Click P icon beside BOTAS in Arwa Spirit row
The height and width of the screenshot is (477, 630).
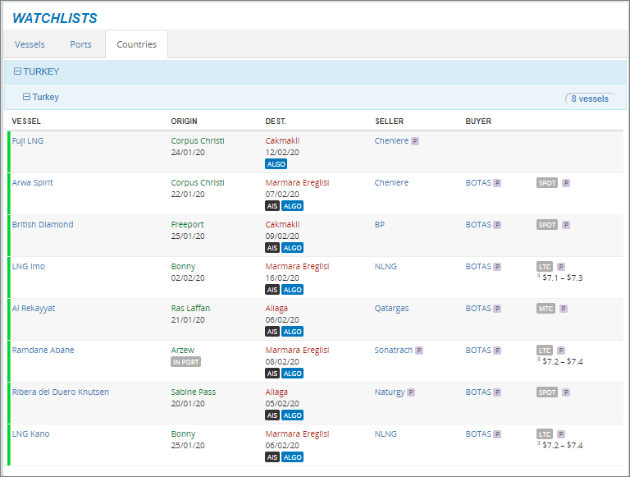[497, 183]
